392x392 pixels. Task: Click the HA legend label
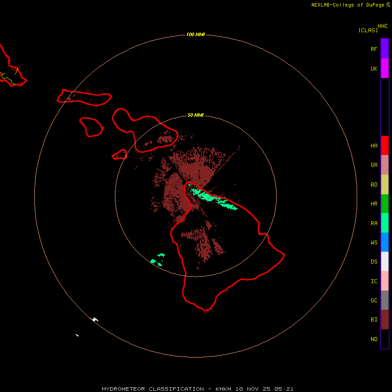(374, 145)
